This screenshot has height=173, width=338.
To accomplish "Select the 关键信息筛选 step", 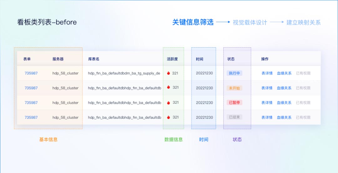I will (193, 22).
